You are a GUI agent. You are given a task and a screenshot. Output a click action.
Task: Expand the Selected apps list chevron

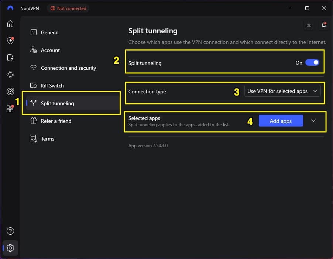point(313,121)
